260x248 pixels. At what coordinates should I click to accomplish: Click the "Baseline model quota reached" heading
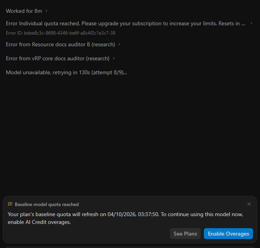47,204
